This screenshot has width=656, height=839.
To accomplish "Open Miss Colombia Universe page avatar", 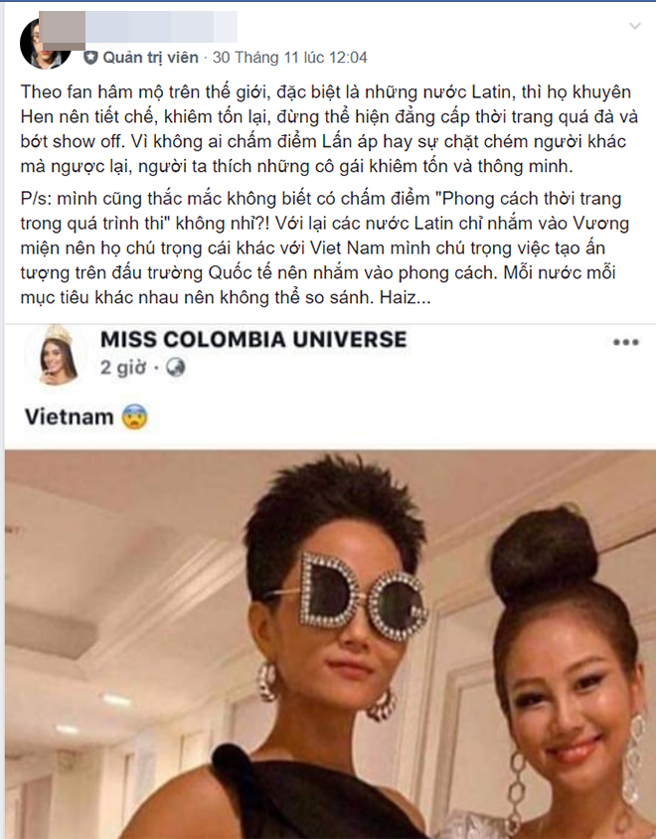I will coord(58,355).
